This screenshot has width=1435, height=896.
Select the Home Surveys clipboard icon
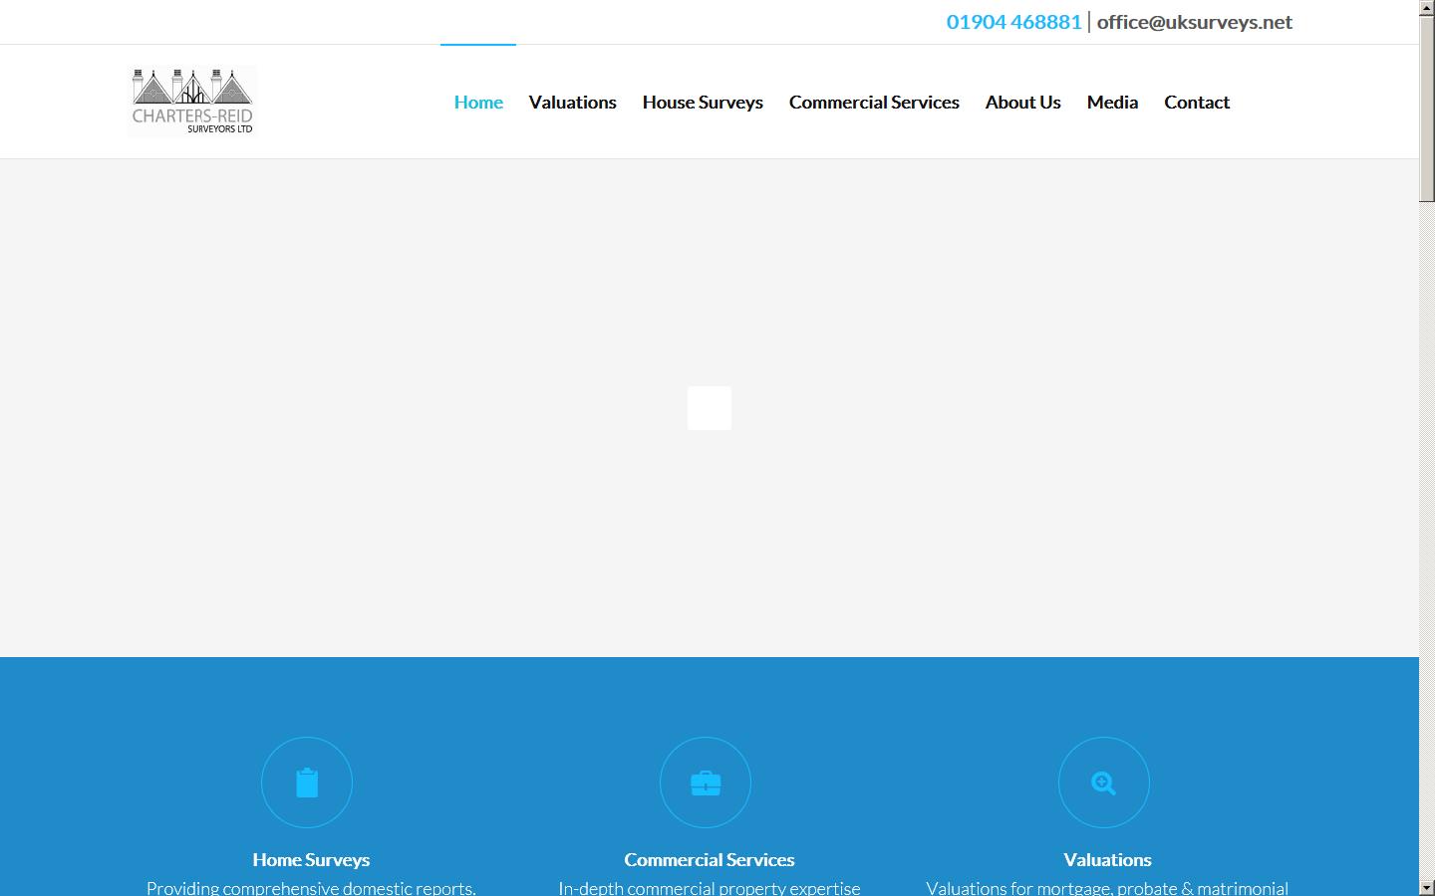coord(306,783)
